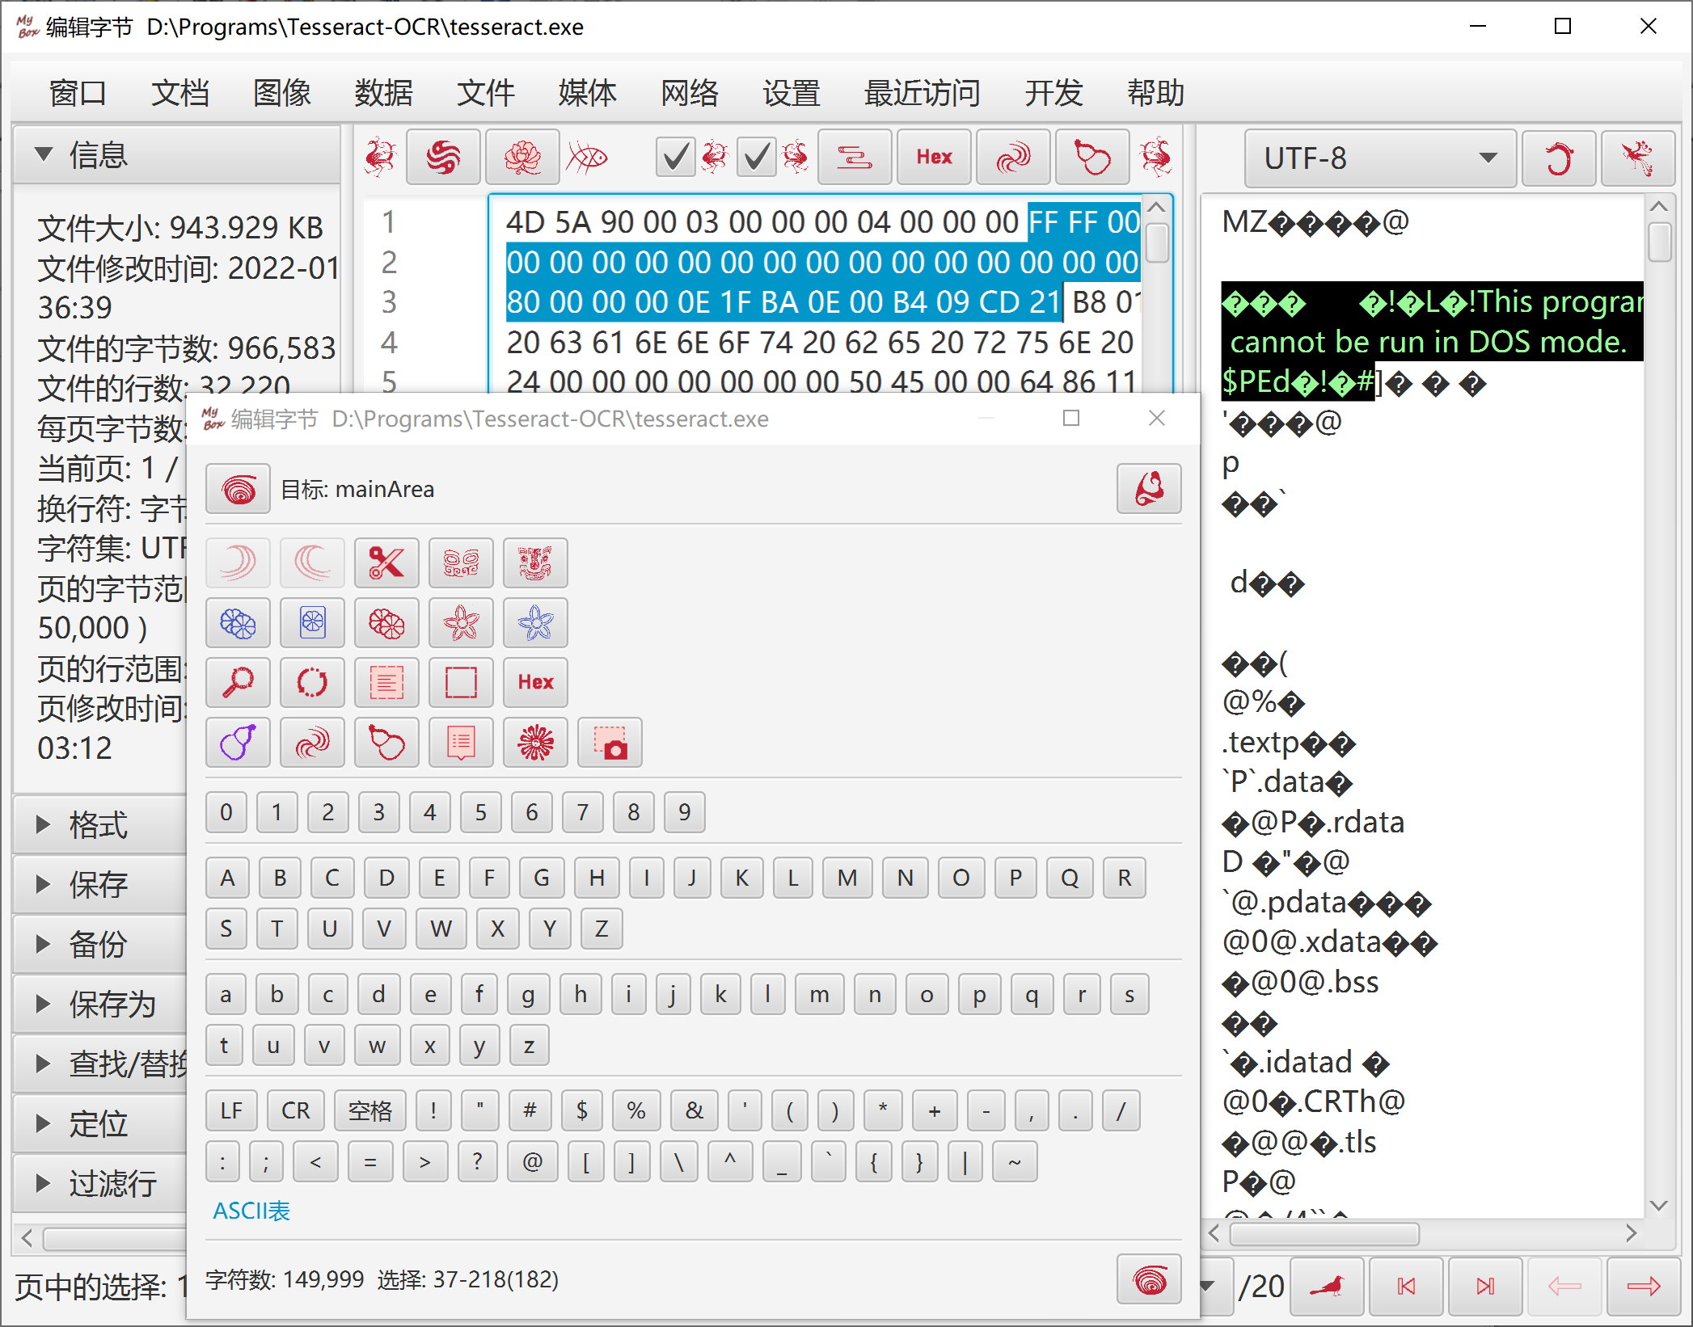Click the fish icon in main toolbar
This screenshot has width=1693, height=1327.
tap(588, 157)
